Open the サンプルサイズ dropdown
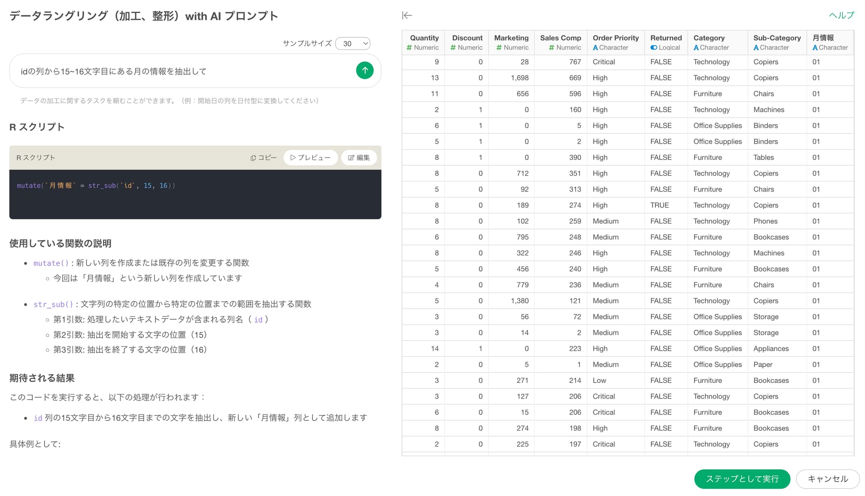This screenshot has height=496, width=865. click(353, 44)
